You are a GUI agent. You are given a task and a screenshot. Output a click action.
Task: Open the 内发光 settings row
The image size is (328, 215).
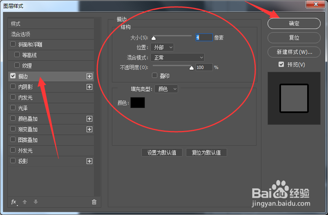coord(51,98)
